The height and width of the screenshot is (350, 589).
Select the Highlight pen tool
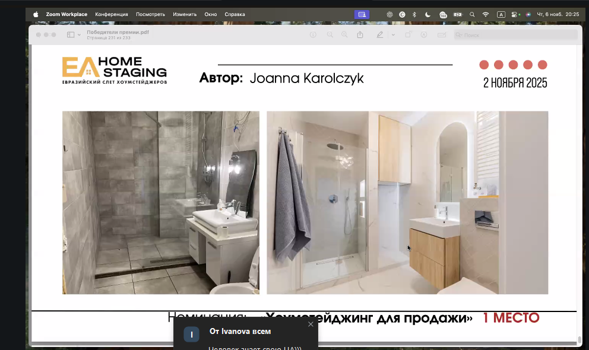pos(380,34)
